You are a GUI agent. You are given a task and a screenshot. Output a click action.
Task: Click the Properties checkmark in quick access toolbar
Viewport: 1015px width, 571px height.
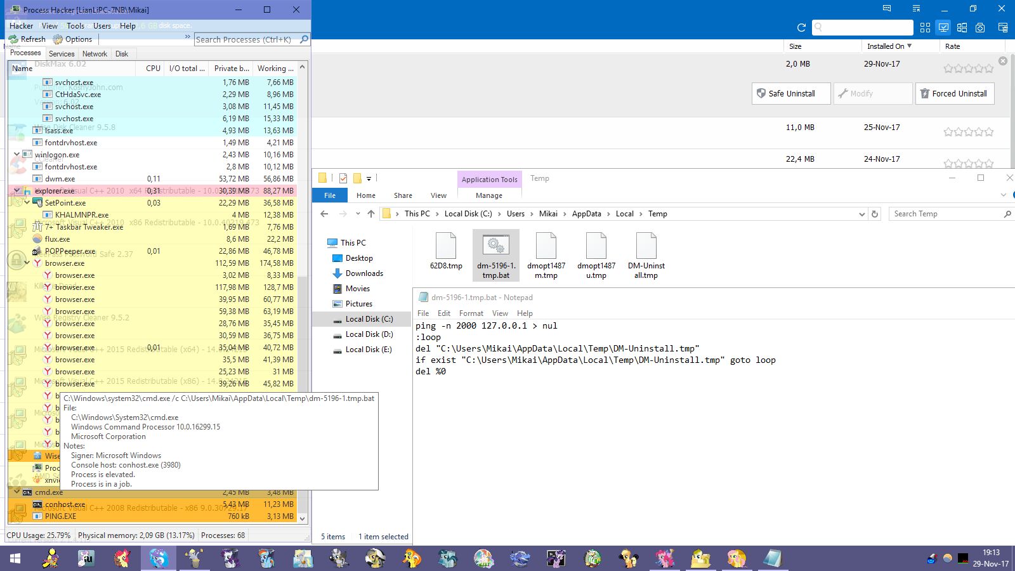[x=343, y=178]
